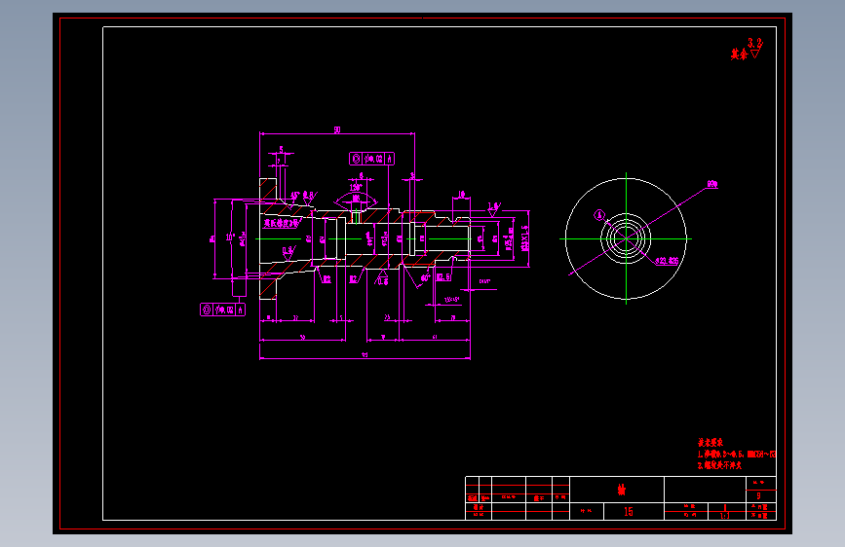This screenshot has width=845, height=547.
Task: Select the lower-left concentricity tolerance frame
Action: pyautogui.click(x=222, y=310)
